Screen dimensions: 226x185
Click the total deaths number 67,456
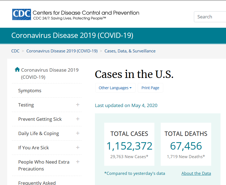[x=186, y=146]
